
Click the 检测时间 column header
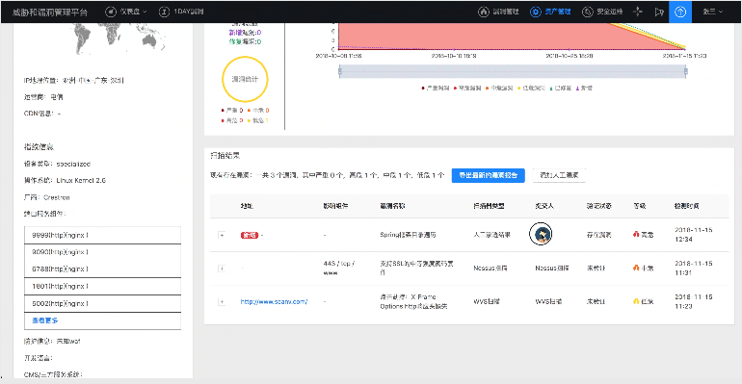point(687,206)
